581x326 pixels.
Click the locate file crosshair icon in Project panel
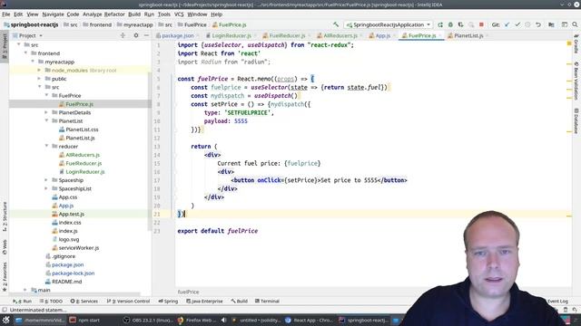123,35
